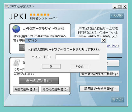The width and height of the screenshot is (132, 112).
Task: Click the globe icon for the JPKI portal
Action: [x=16, y=29]
